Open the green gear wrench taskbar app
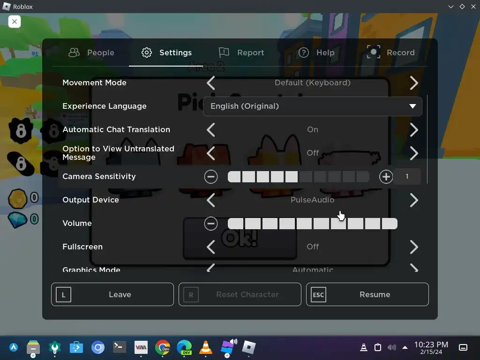 (x=55, y=348)
